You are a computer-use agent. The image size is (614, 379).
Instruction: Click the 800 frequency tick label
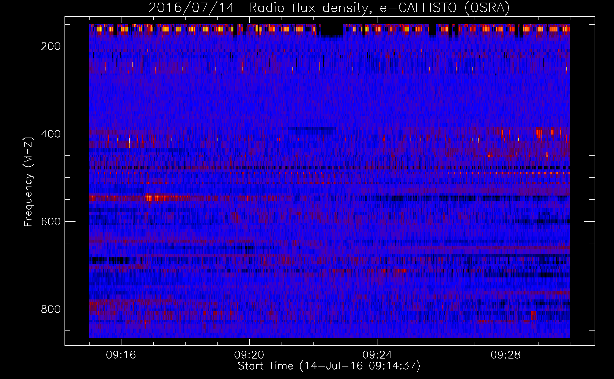[51, 309]
